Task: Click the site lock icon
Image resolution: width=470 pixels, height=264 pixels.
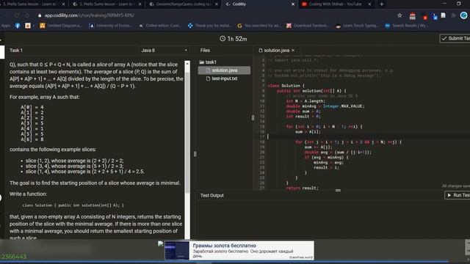Action: [x=40, y=15]
